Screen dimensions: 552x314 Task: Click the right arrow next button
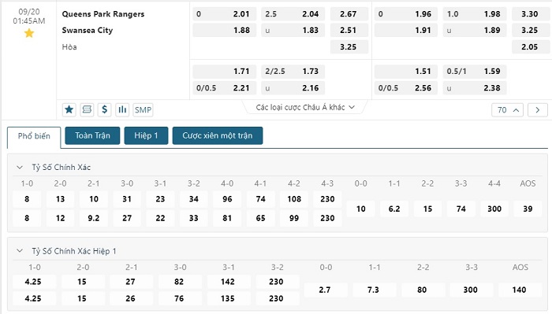pos(538,110)
